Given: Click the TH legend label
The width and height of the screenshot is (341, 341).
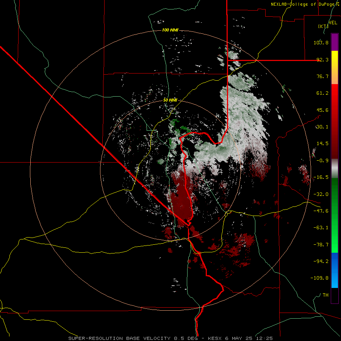Looking at the screenshot, I should click(x=325, y=295).
